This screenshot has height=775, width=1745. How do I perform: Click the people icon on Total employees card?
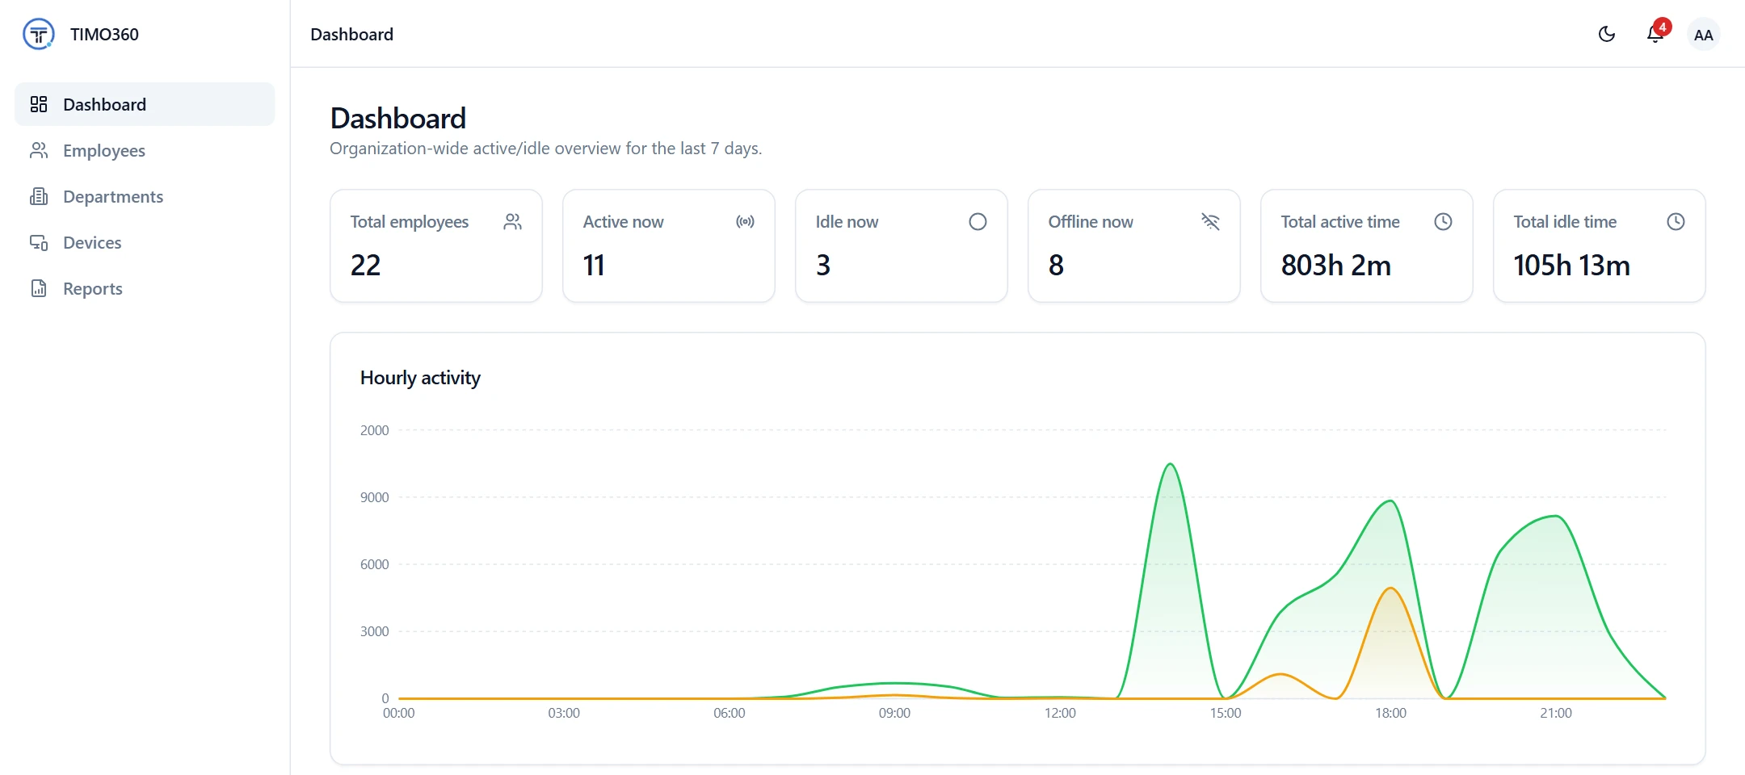pos(513,221)
